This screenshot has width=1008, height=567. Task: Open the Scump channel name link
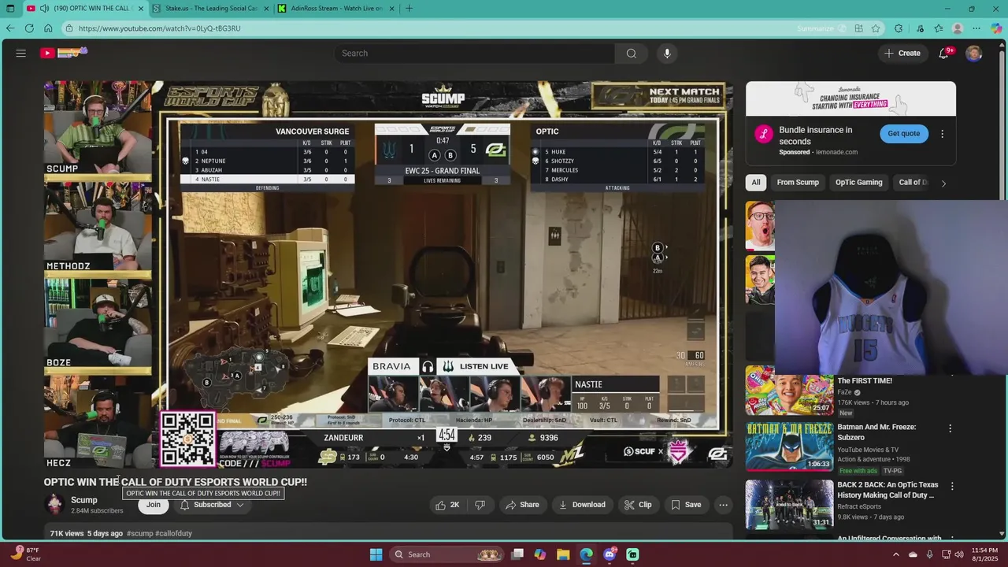point(84,500)
